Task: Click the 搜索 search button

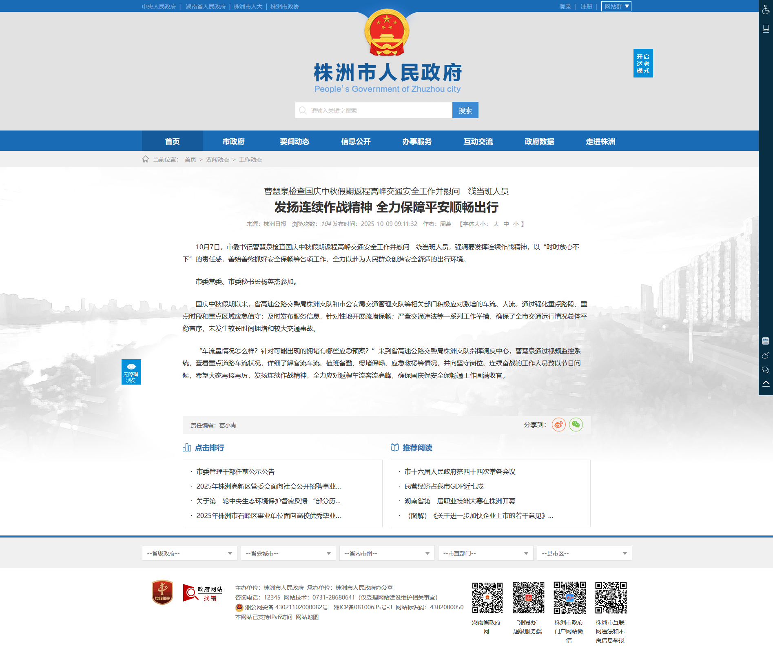Action: pos(465,110)
